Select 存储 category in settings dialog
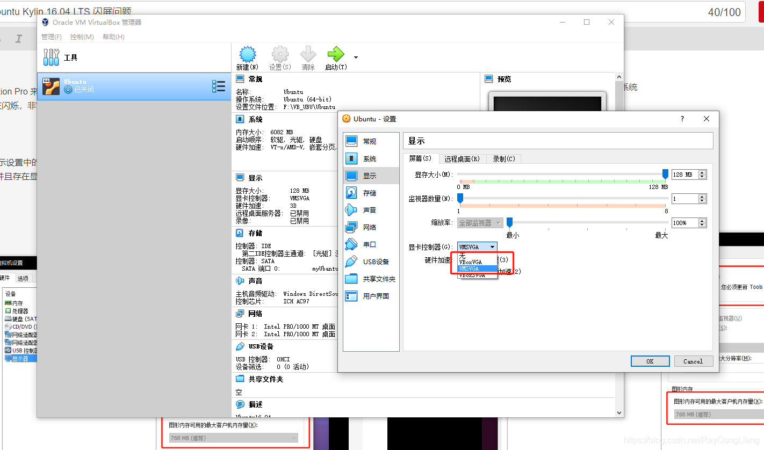Image resolution: width=764 pixels, height=450 pixels. point(371,193)
